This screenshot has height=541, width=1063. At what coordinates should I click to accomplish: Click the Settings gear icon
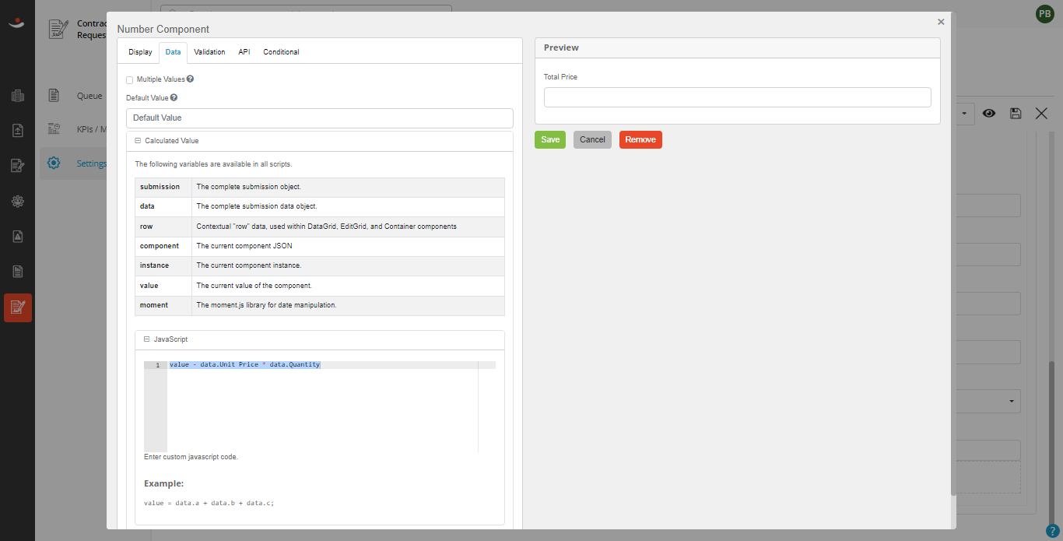(54, 163)
